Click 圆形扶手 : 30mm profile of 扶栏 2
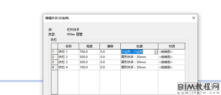221x95 pixels. [x=139, y=57]
